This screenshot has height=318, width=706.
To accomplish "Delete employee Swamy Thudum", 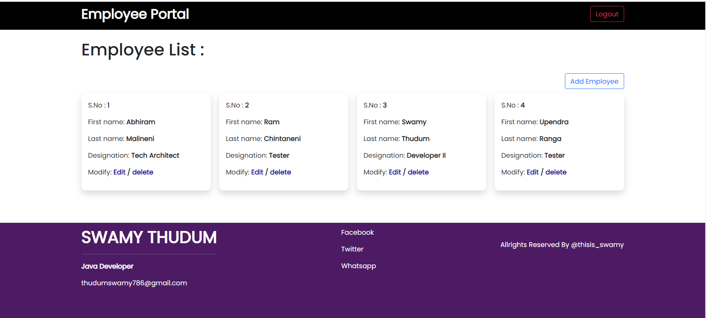I will coord(418,172).
